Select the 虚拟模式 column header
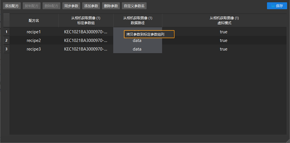The height and width of the screenshot is (143, 290). point(224,20)
